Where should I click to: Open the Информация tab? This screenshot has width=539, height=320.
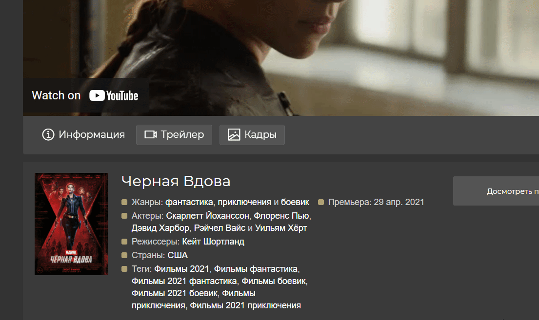pyautogui.click(x=83, y=134)
